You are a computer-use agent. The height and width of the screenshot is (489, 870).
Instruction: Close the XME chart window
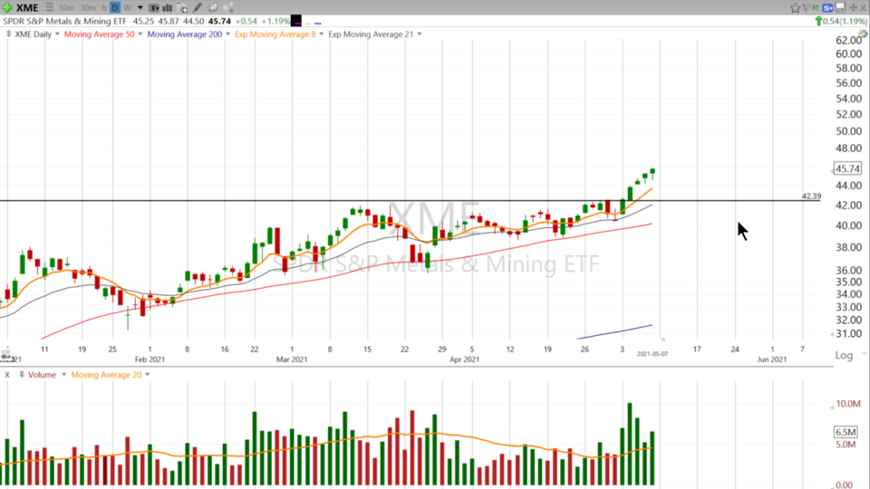tap(863, 8)
